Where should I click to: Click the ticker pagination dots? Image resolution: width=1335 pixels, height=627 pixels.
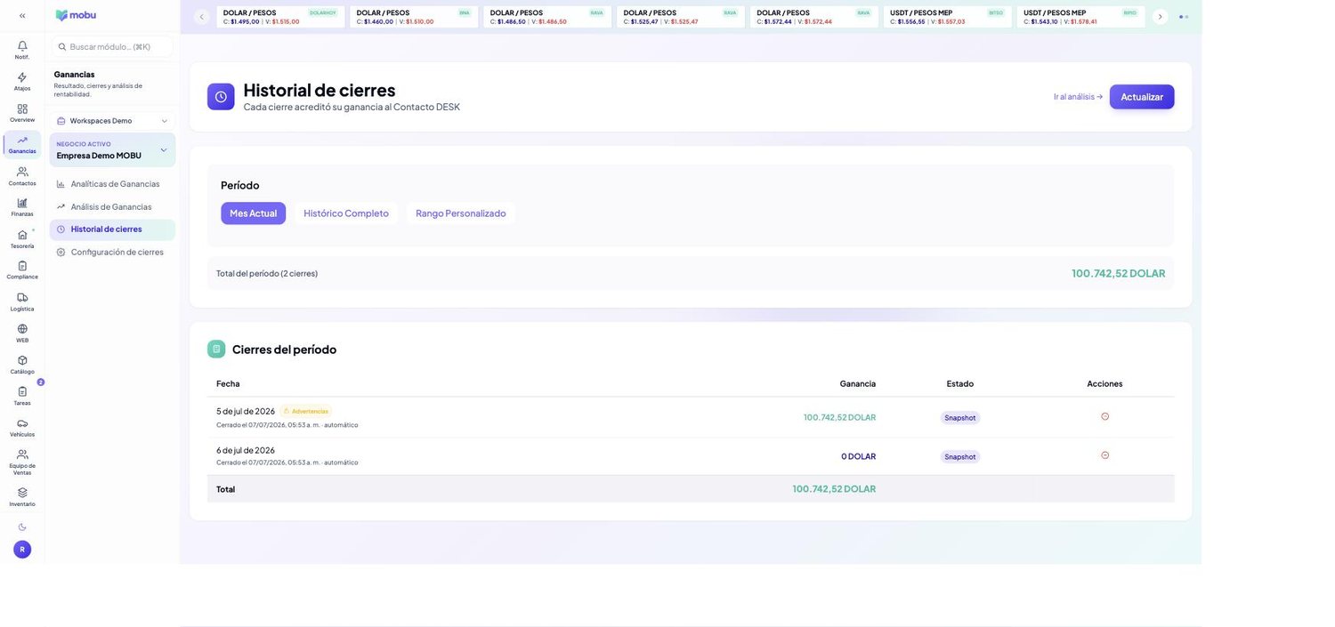[x=1184, y=17]
